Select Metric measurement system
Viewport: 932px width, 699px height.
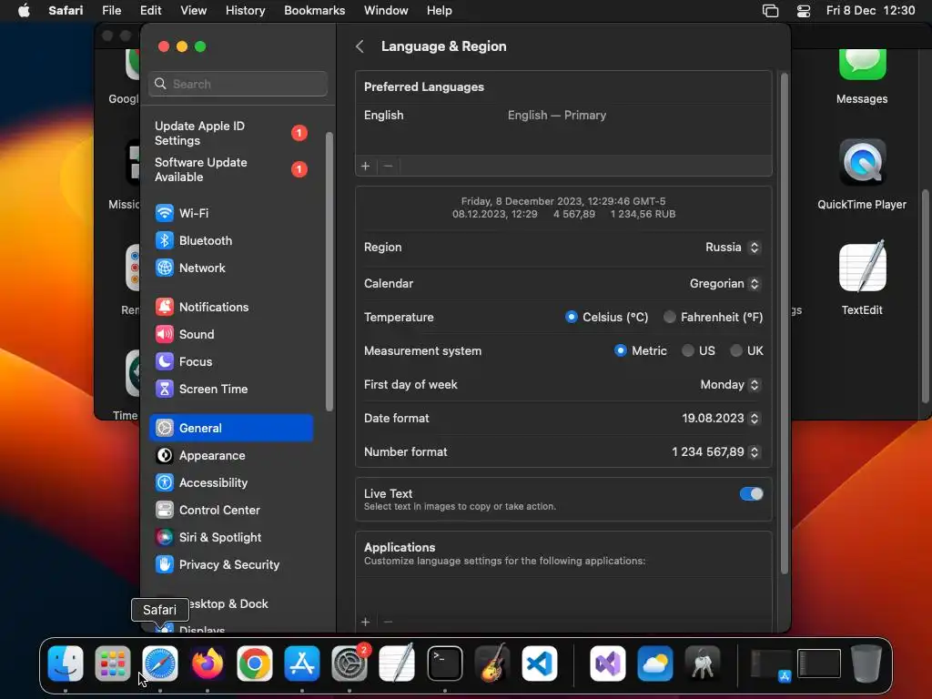(621, 350)
